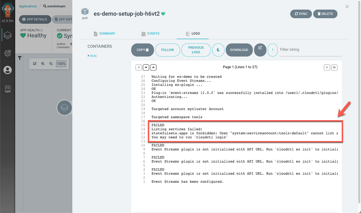
Task: Open the Settings gears icon in sidebar
Action: [x=8, y=53]
